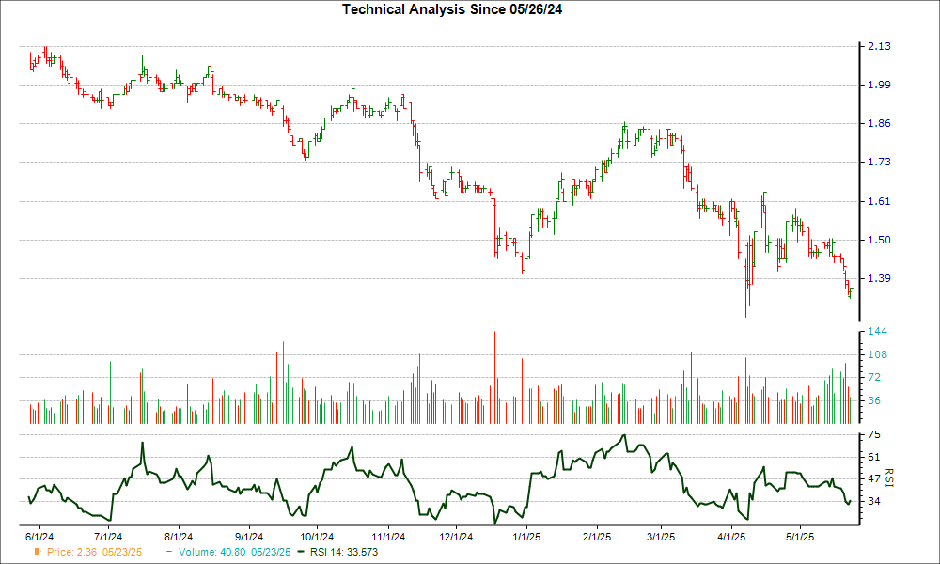Click the 6/1/24 date axis label
This screenshot has height=564, width=940.
pyautogui.click(x=39, y=537)
